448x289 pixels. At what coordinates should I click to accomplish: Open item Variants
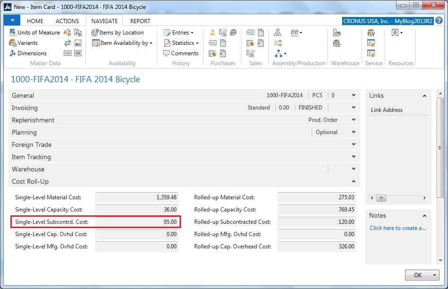24,43
